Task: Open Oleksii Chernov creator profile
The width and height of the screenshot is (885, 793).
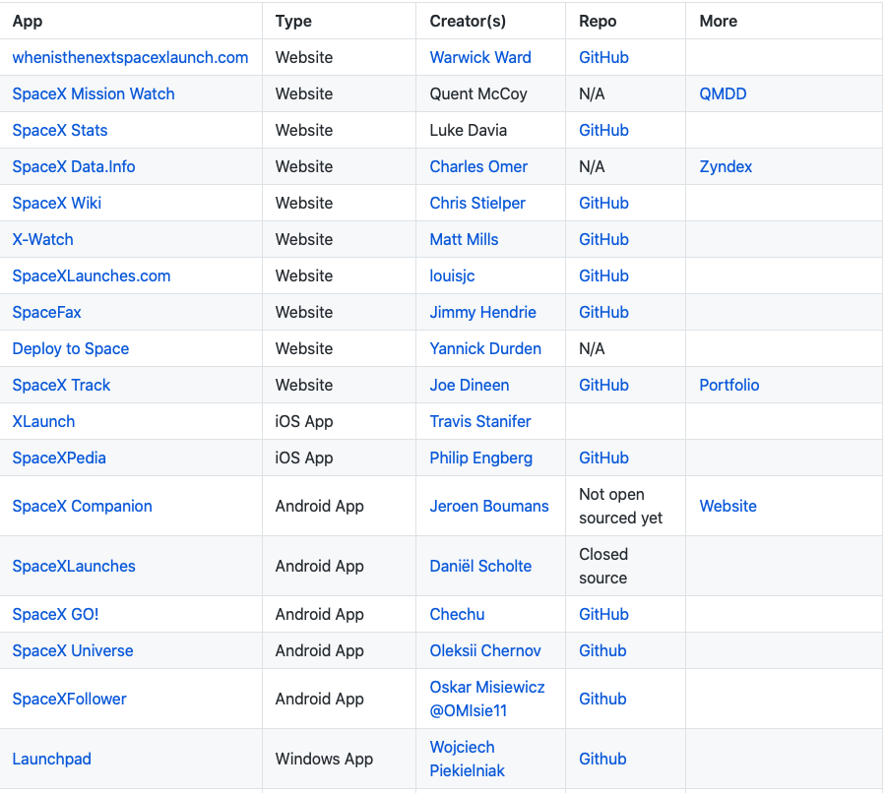Action: pyautogui.click(x=485, y=650)
